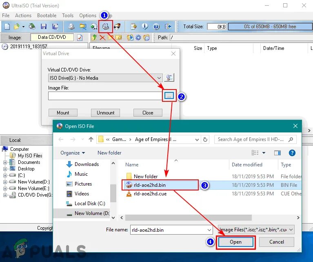Expand the New Volume(D:) tree node
This screenshot has height=262, width=313.
coord(5,182)
